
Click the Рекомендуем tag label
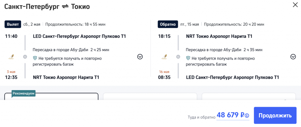24,94
